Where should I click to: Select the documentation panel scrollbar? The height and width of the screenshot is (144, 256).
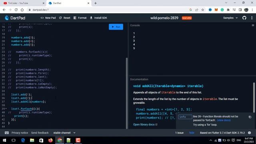254,98
